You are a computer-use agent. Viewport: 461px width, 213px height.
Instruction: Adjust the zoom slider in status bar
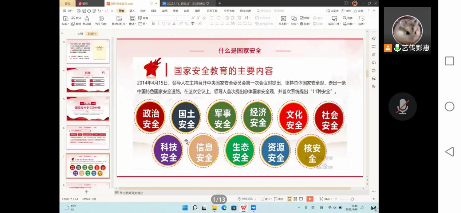pos(352,199)
